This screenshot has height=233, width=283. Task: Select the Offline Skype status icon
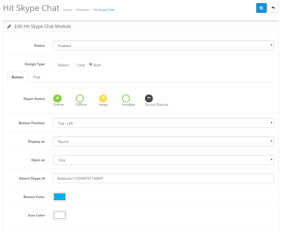[x=80, y=98]
